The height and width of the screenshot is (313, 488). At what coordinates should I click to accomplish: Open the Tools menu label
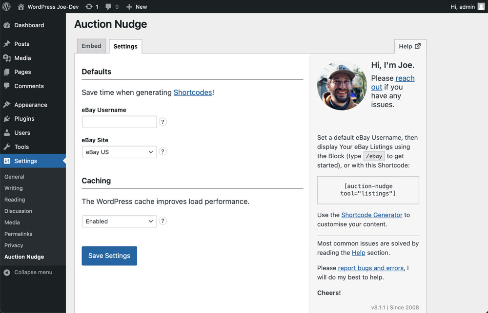tap(21, 147)
